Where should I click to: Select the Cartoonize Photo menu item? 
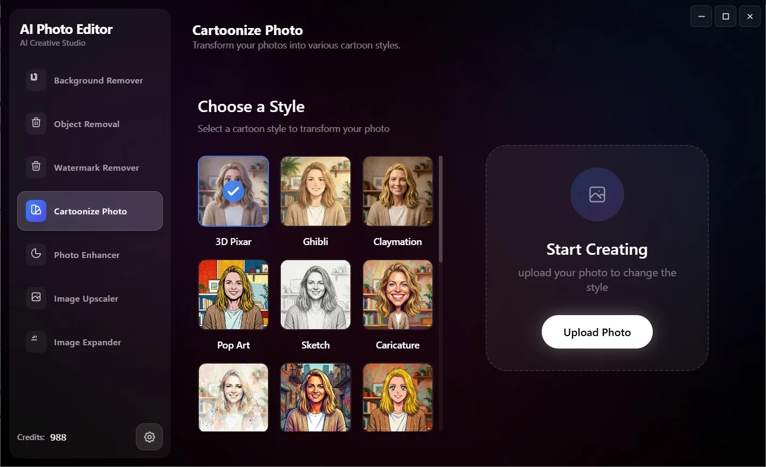click(x=90, y=211)
